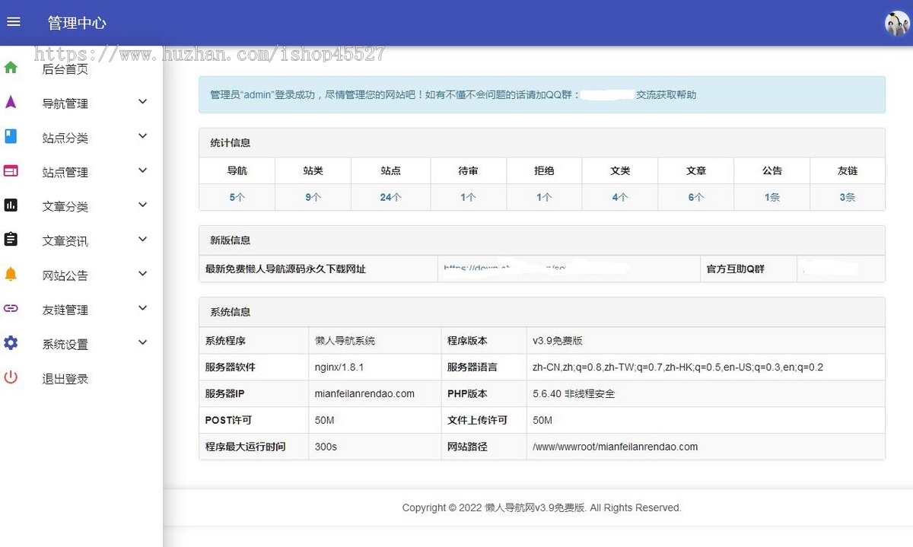This screenshot has height=547, width=913.
Task: Click the pink card icon for 站点管理
Action: coord(11,171)
